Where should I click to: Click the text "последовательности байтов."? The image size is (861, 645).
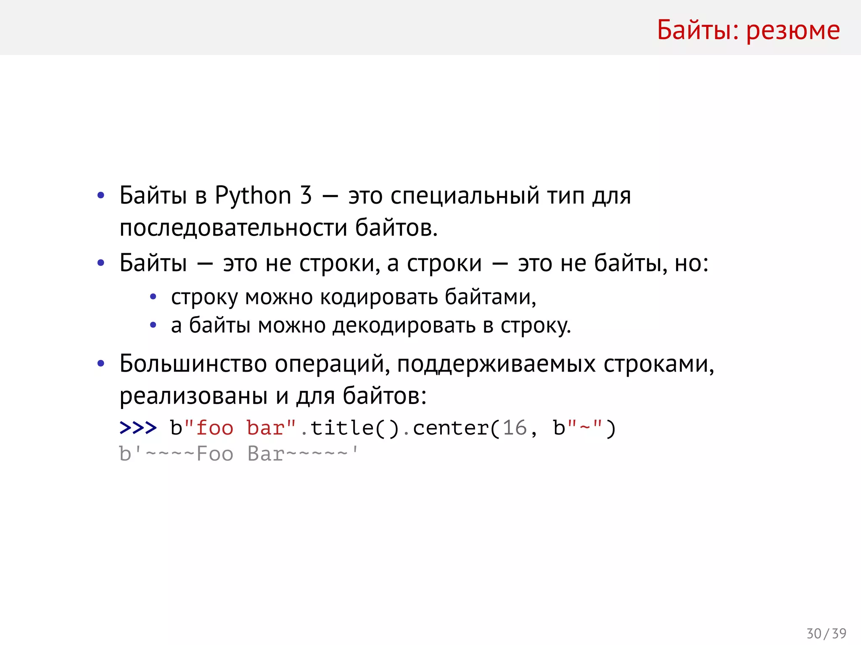[279, 228]
